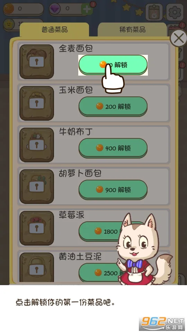Tap the locked 牛奶布丁 dish icon

coord(37,145)
